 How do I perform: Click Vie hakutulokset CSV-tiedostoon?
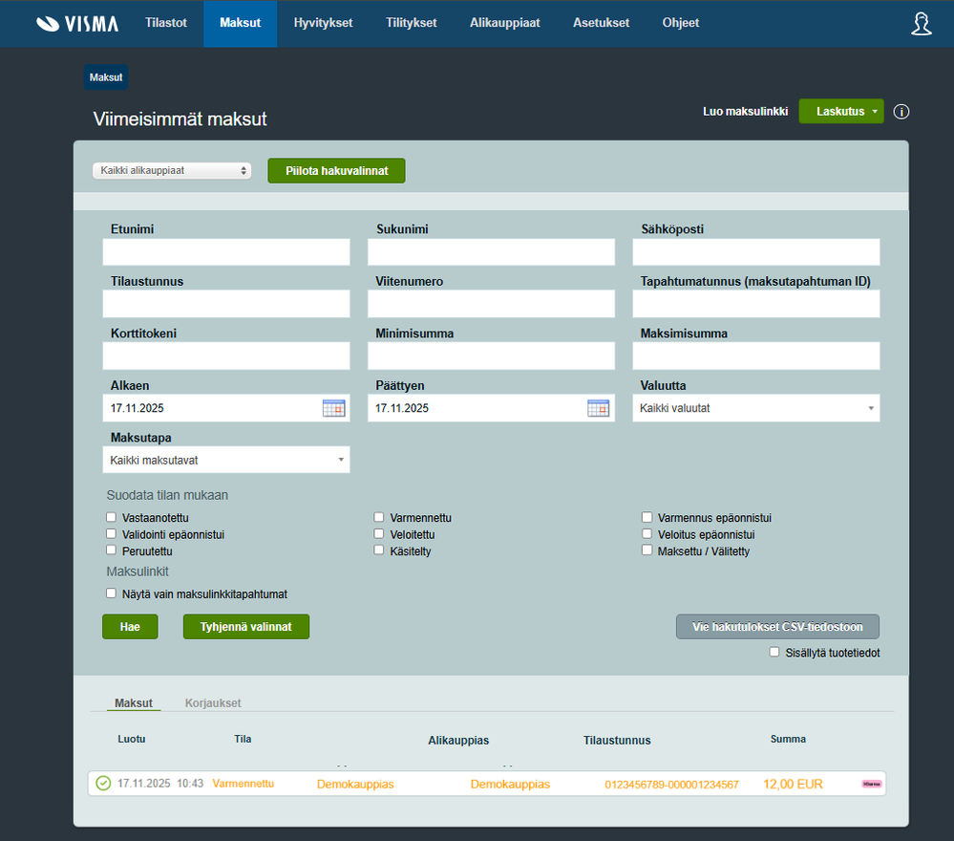777,627
